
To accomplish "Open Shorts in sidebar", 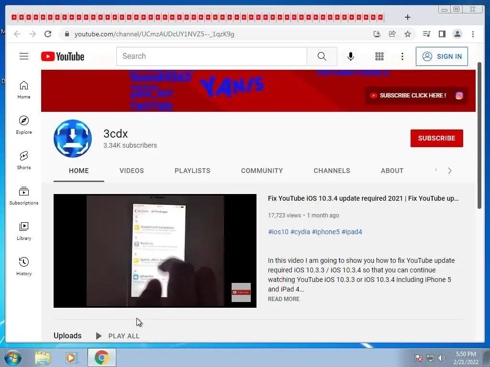I will (24, 161).
